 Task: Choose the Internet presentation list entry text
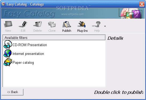[x=28, y=54]
